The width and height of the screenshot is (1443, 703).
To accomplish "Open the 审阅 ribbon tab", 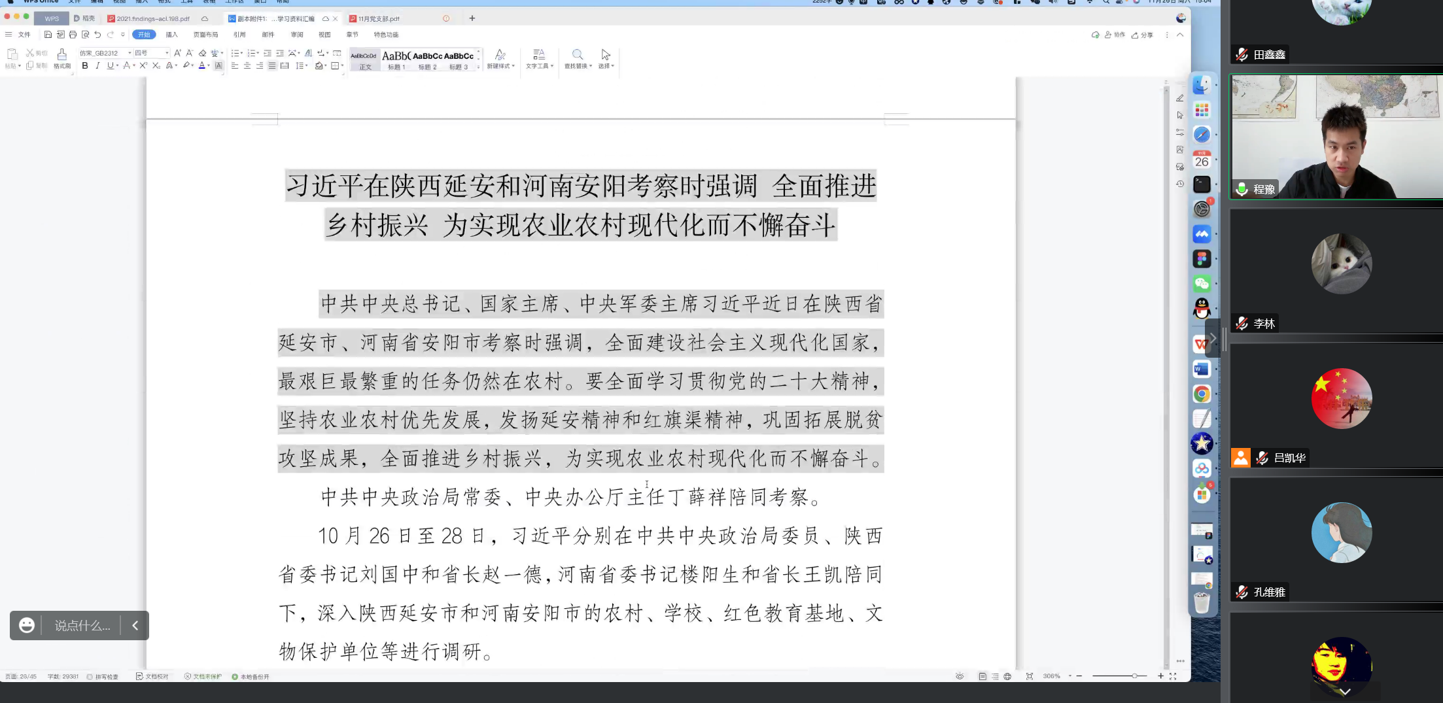I will (x=297, y=35).
